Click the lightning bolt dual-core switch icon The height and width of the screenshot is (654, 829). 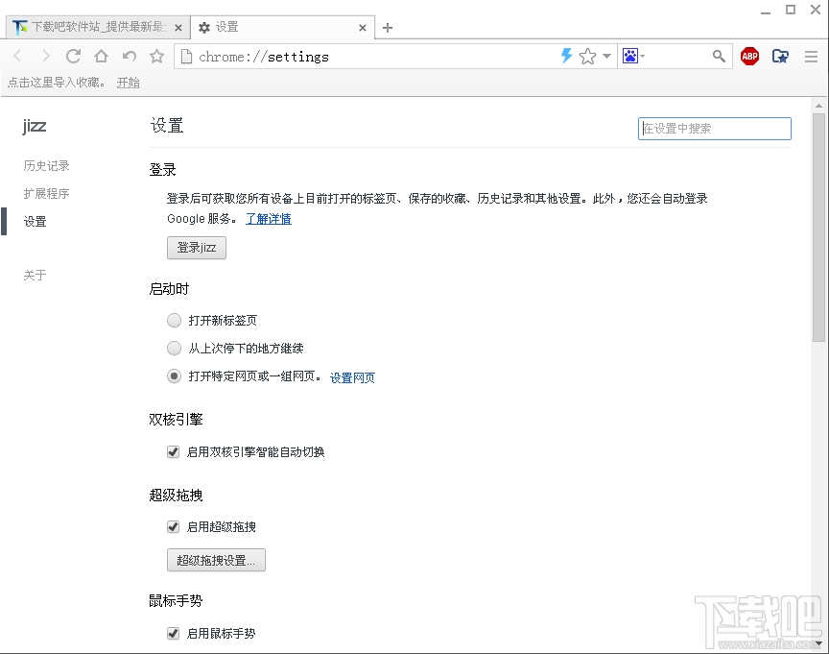point(566,56)
